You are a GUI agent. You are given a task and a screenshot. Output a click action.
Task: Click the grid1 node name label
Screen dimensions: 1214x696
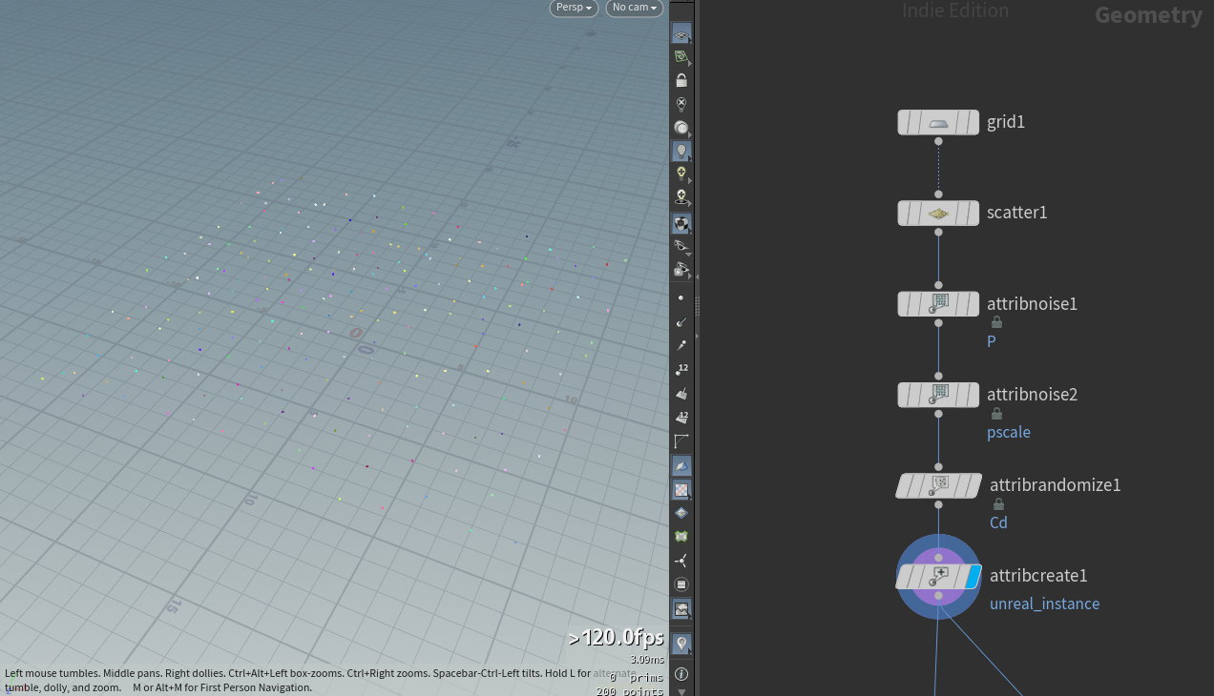pyautogui.click(x=1006, y=122)
